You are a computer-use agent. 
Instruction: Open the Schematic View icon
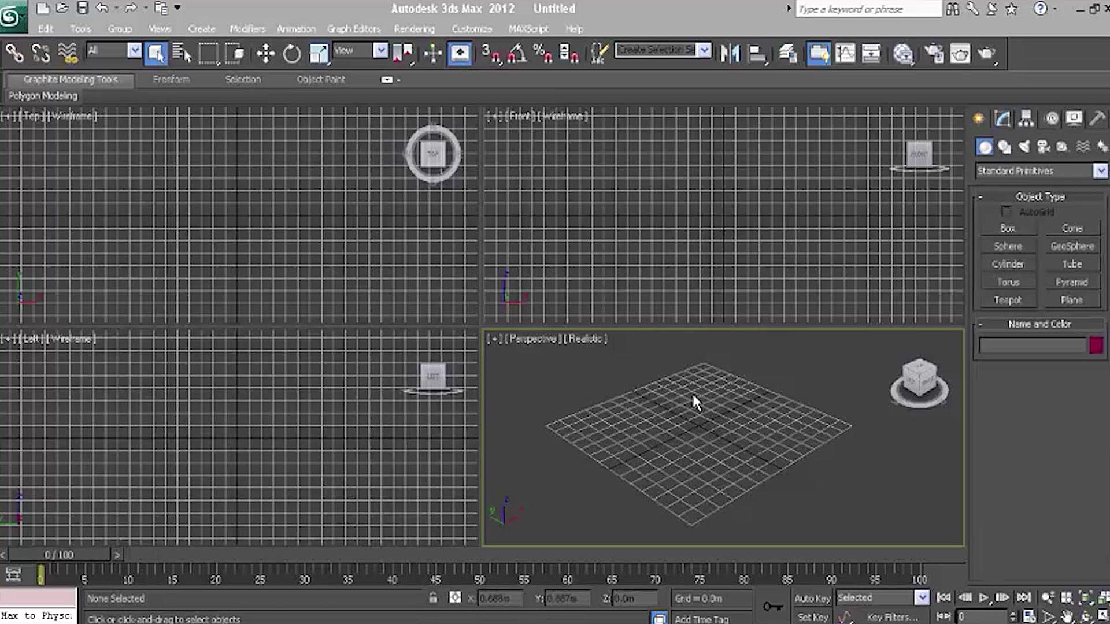click(x=871, y=53)
